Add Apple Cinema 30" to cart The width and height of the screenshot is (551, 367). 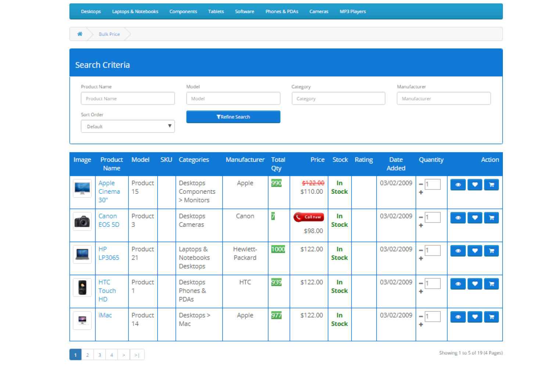click(x=491, y=185)
